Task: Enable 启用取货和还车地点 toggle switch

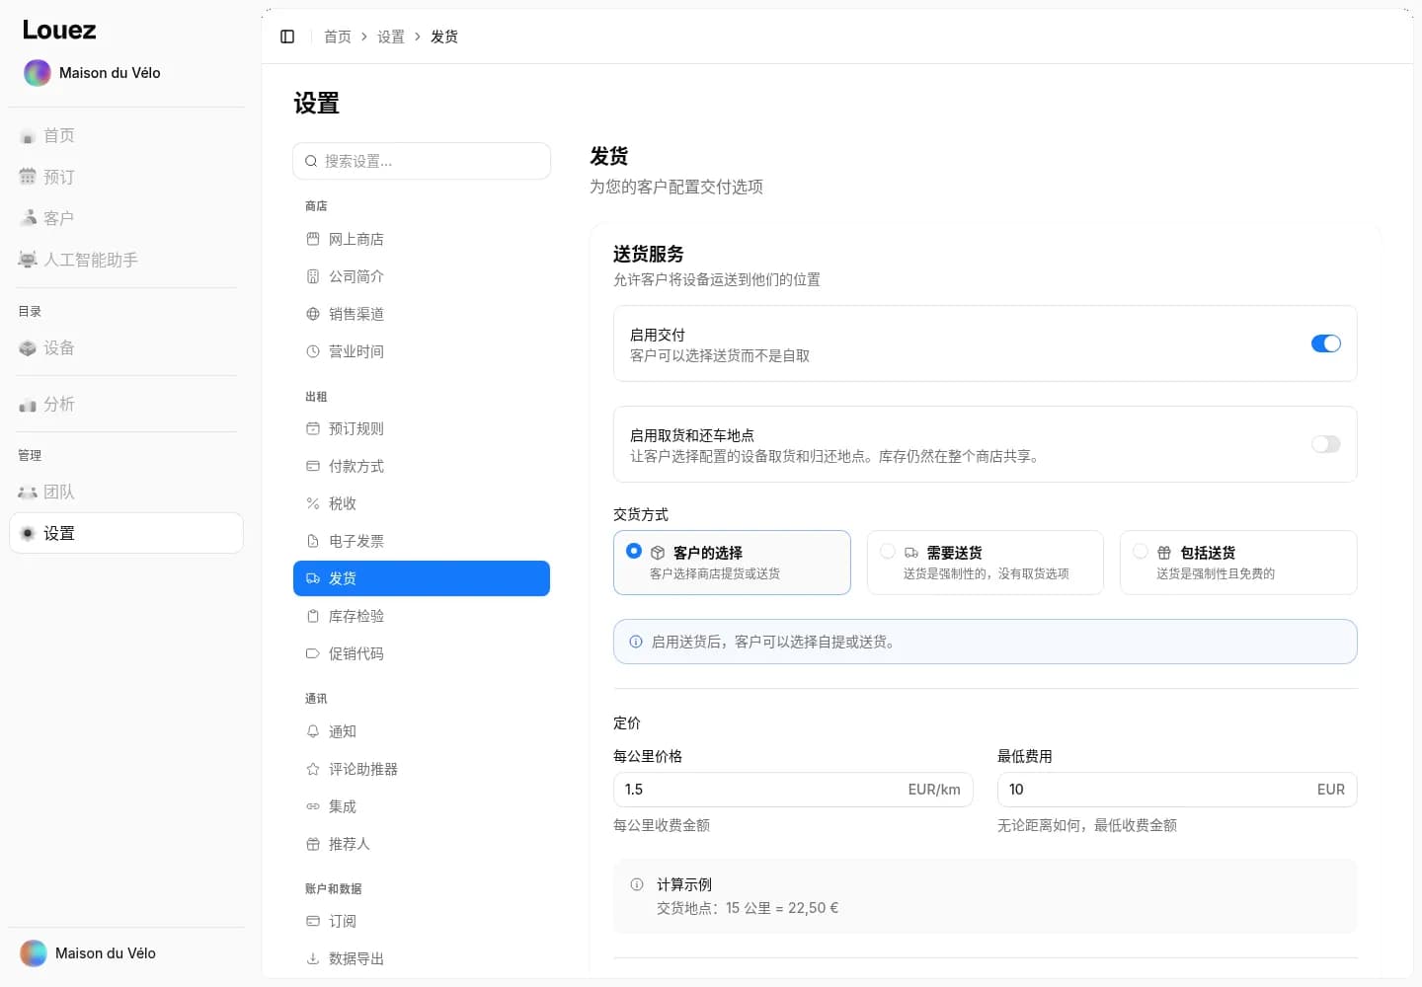Action: click(x=1325, y=444)
